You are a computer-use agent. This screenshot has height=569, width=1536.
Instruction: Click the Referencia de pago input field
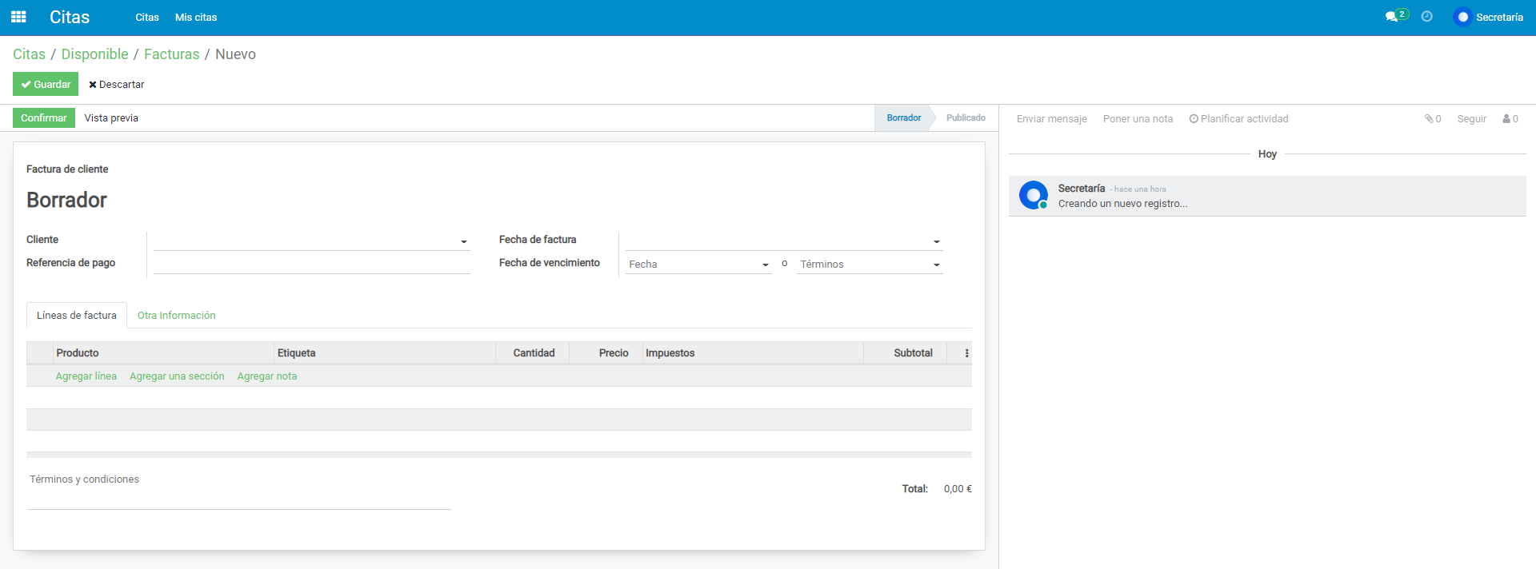pos(311,264)
